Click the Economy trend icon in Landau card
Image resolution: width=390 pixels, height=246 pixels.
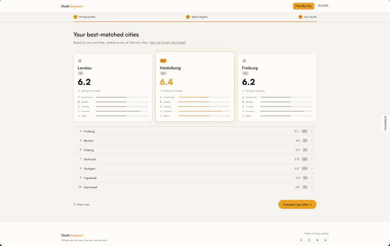[x=79, y=111]
